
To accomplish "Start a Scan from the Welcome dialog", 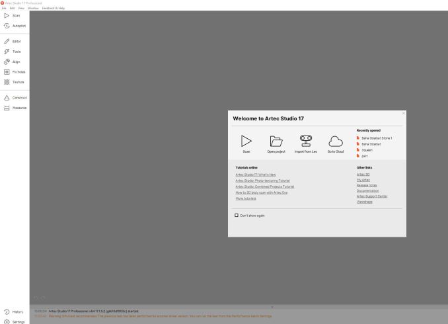I will 246,144.
